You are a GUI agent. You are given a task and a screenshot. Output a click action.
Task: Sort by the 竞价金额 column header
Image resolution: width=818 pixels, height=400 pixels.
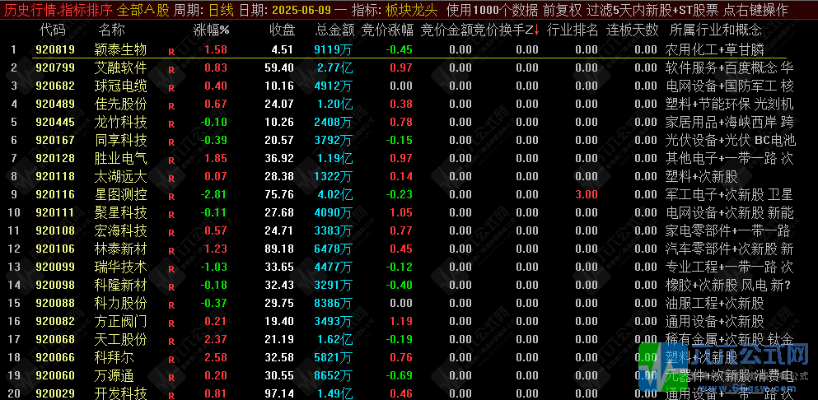pyautogui.click(x=446, y=30)
